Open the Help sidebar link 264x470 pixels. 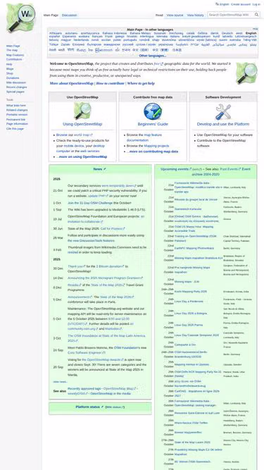tap(9, 64)
